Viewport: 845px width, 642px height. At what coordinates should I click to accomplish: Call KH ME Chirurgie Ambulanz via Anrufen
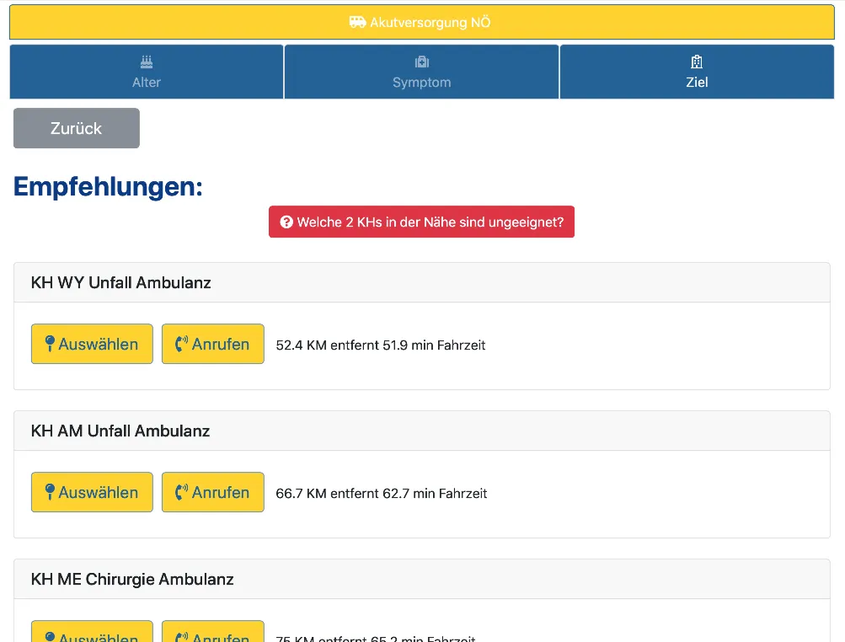click(x=212, y=634)
